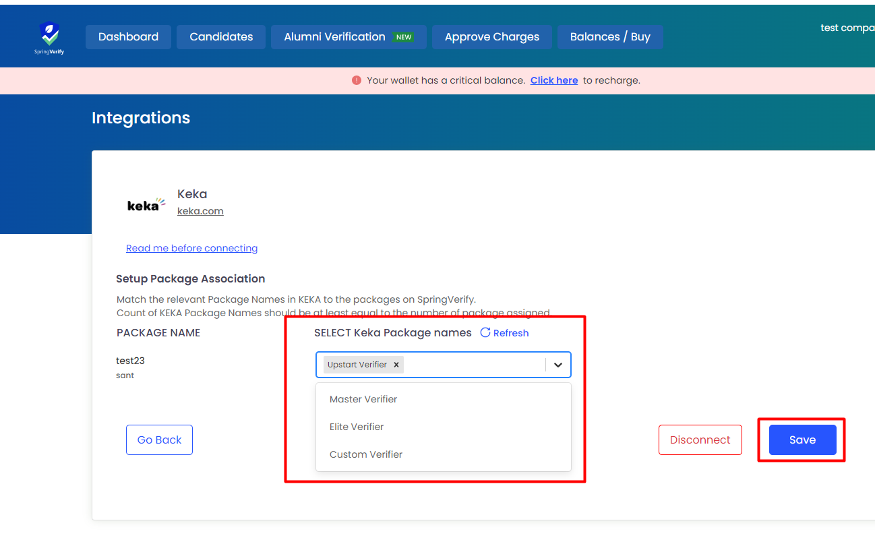Click the SELECT Keka Package names label
The width and height of the screenshot is (875, 542).
pyautogui.click(x=393, y=332)
